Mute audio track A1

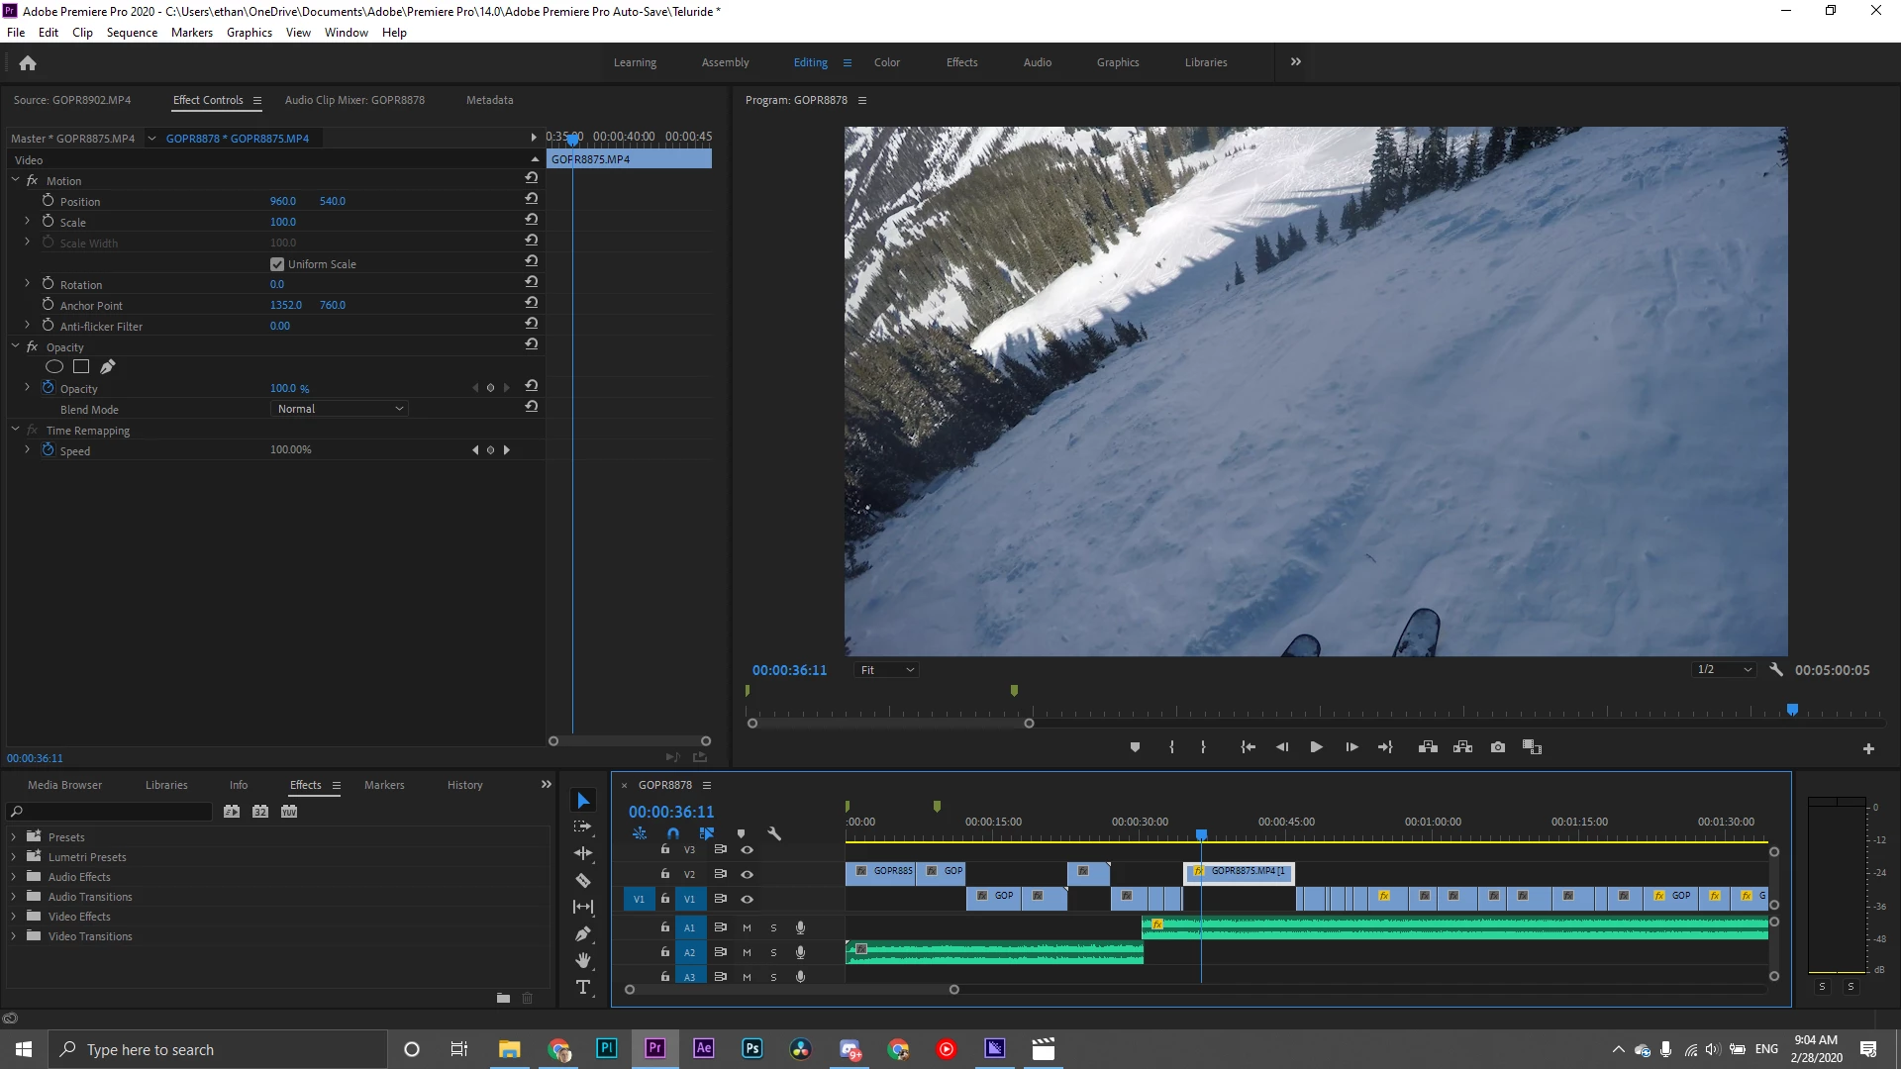(747, 927)
